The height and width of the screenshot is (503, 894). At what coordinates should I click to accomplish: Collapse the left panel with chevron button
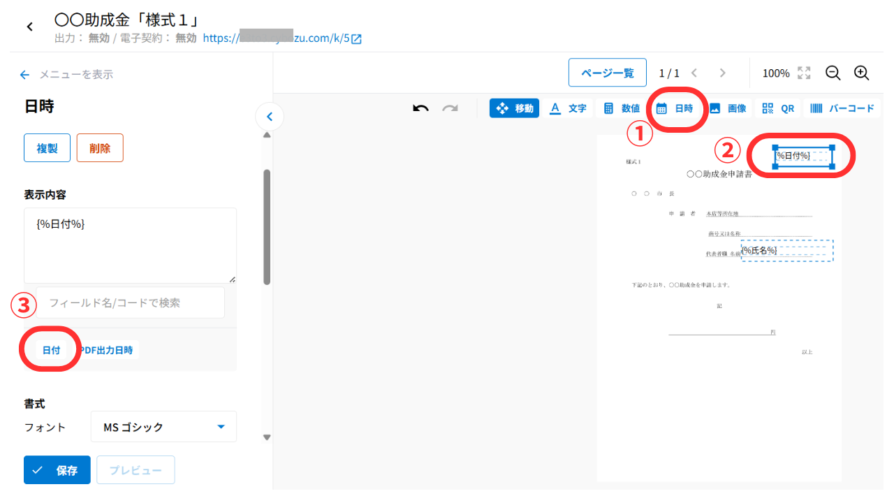270,117
